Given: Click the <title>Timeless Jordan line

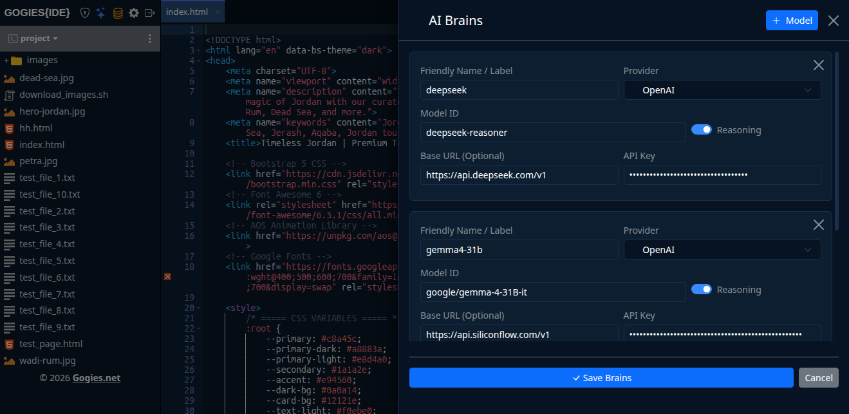Looking at the screenshot, I should click(312, 143).
